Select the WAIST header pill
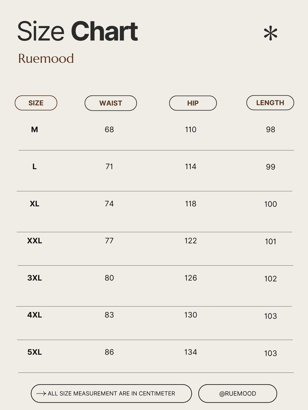 click(111, 103)
